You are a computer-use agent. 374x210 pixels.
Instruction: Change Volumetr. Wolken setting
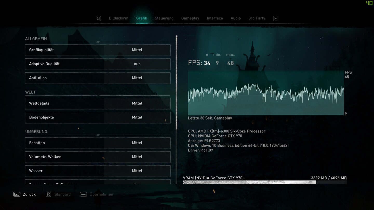click(98, 157)
